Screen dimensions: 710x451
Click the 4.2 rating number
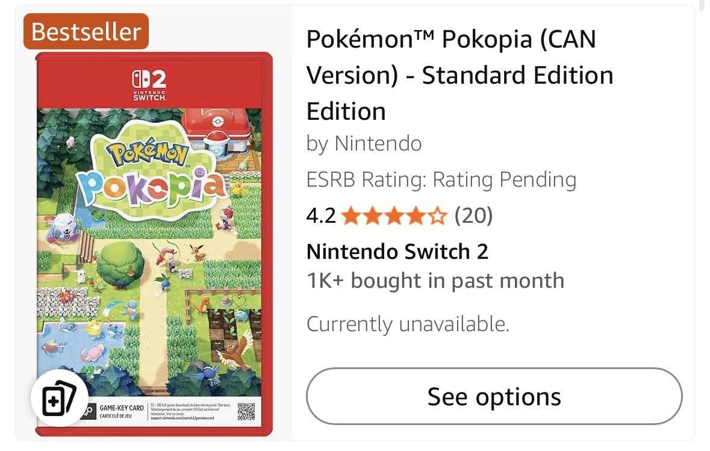[321, 216]
